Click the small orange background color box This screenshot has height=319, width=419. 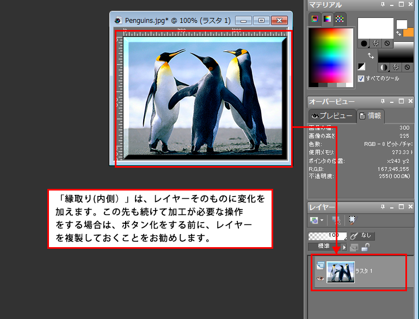coord(409,32)
